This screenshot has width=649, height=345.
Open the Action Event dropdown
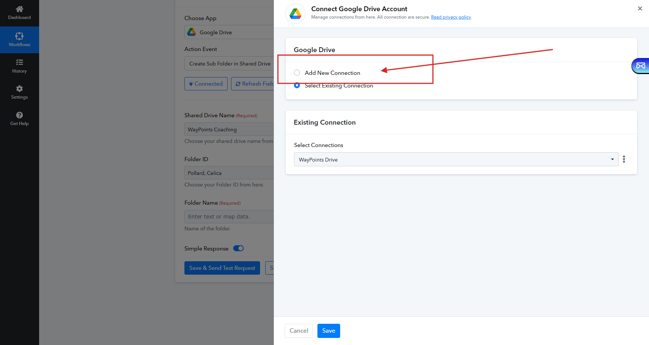tap(229, 64)
